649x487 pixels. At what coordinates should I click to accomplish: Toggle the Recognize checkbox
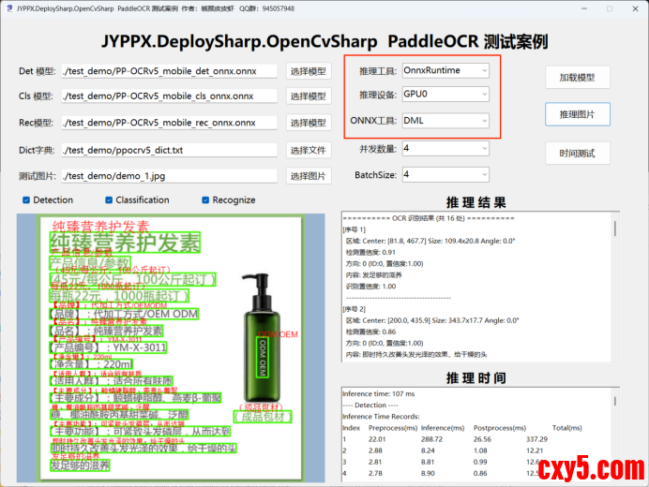[x=205, y=200]
